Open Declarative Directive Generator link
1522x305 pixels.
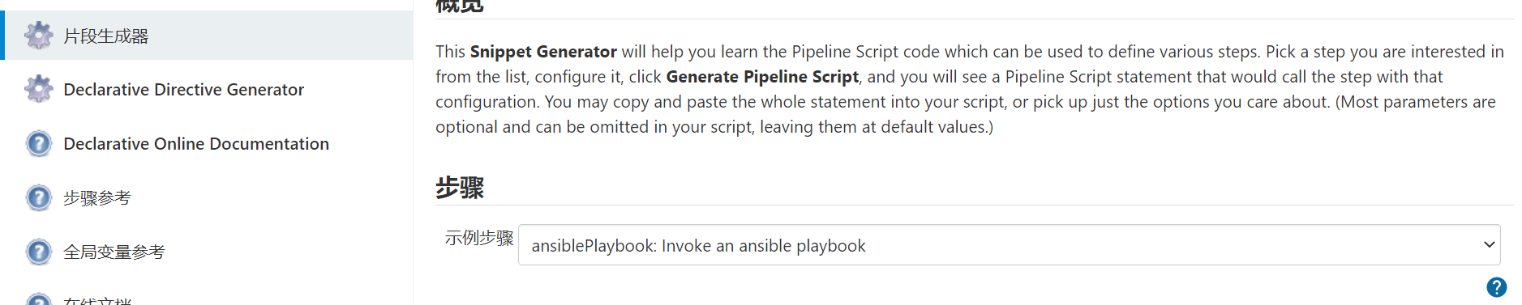(x=184, y=90)
